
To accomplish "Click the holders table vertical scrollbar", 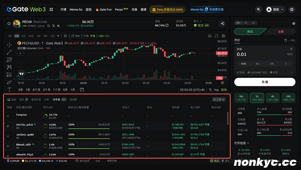I will pos(228,118).
